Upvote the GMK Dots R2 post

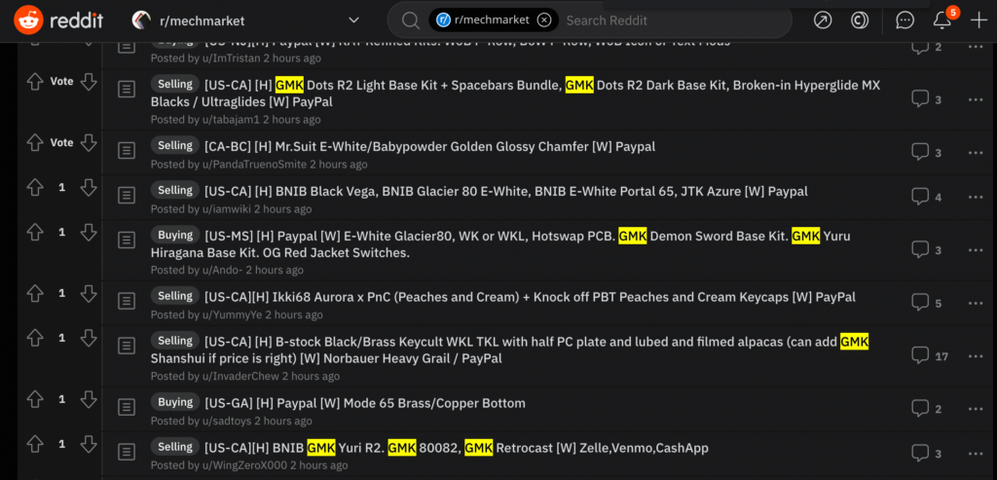point(35,82)
